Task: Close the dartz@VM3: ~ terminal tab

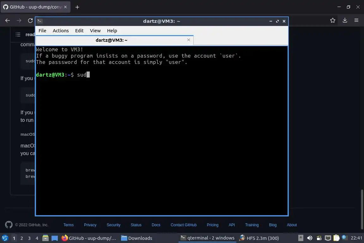Action: point(189,40)
